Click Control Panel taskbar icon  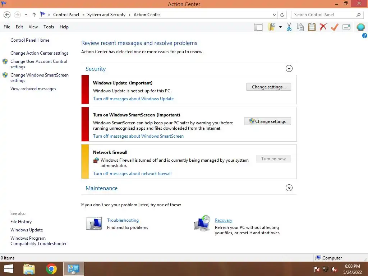pyautogui.click(x=73, y=269)
